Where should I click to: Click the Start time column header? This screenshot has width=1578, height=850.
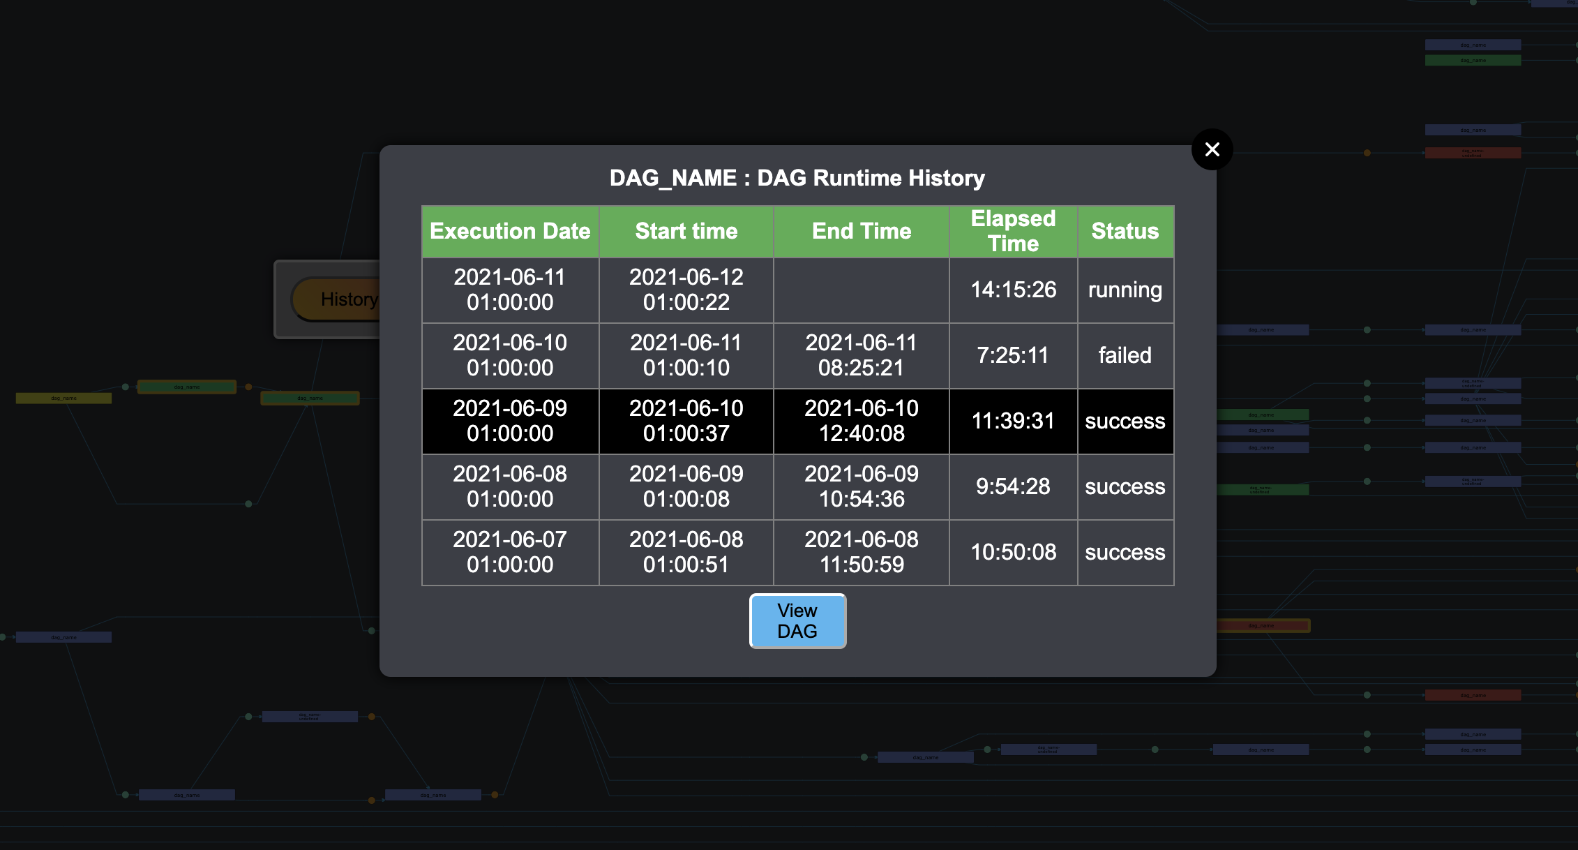coord(686,231)
